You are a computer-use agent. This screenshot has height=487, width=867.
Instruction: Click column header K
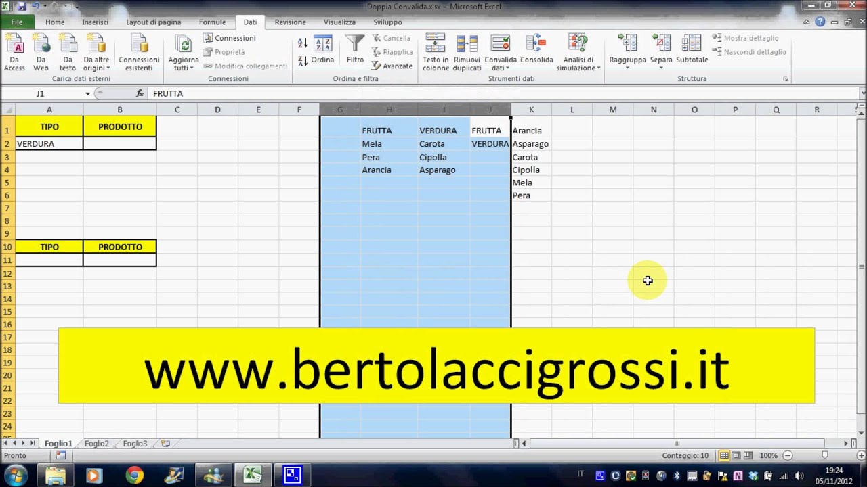[531, 110]
